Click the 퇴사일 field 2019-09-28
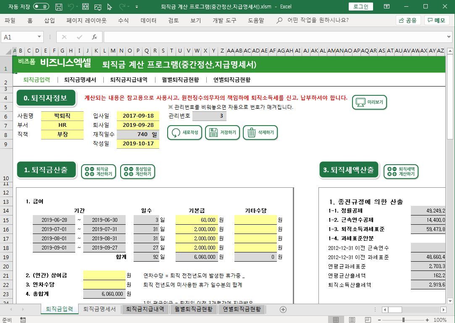Screen dimensions: 455x323 point(138,125)
